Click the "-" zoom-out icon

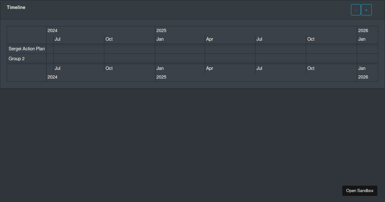click(355, 10)
